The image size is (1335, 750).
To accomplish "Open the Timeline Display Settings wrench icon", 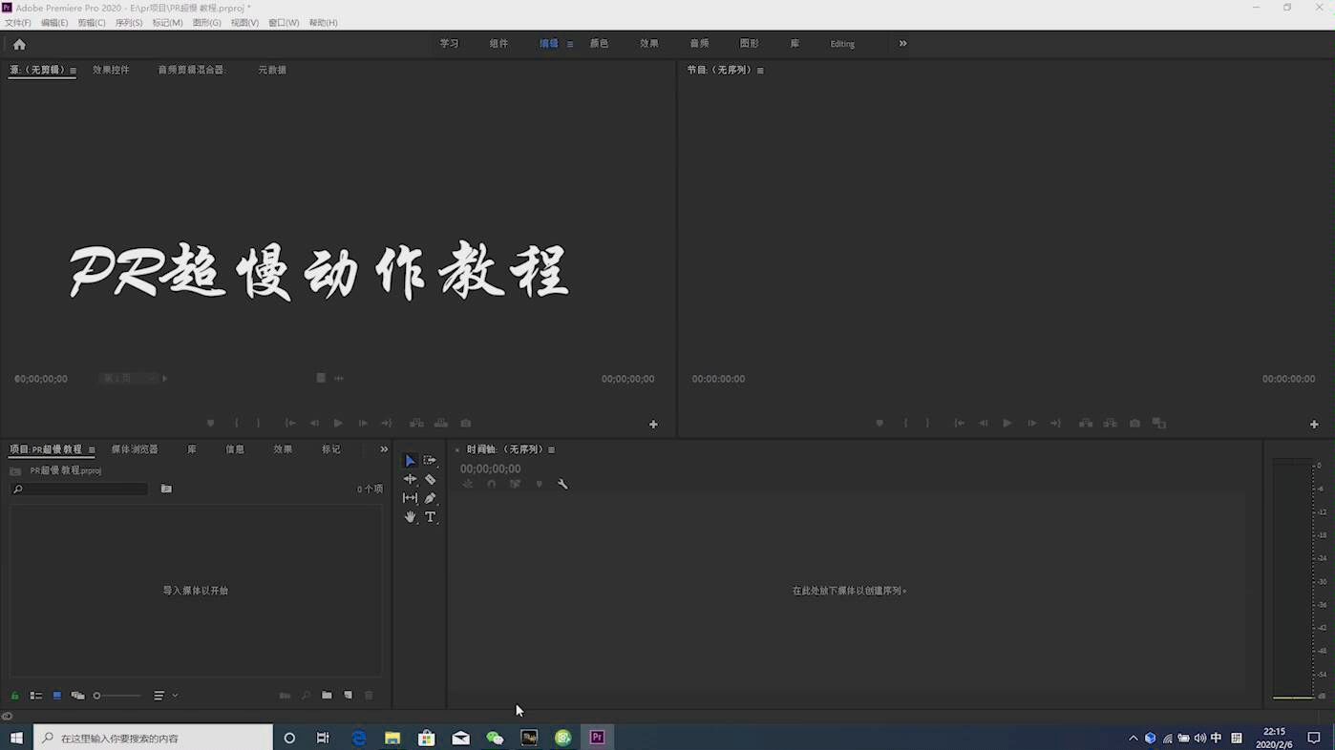I will [x=563, y=484].
